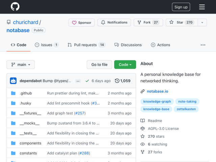
Task: Fork the repository with Fork button
Action: pyautogui.click(x=148, y=23)
